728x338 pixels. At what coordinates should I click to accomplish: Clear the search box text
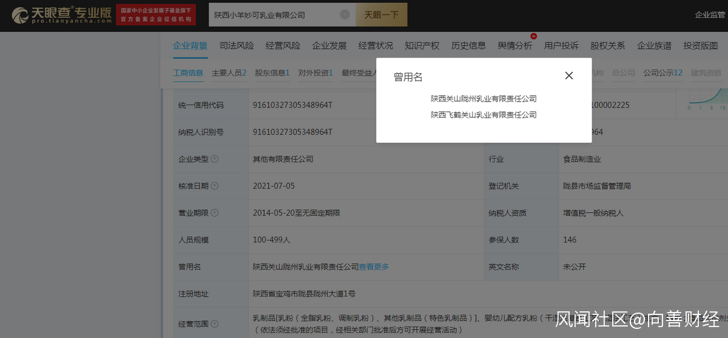pyautogui.click(x=345, y=15)
